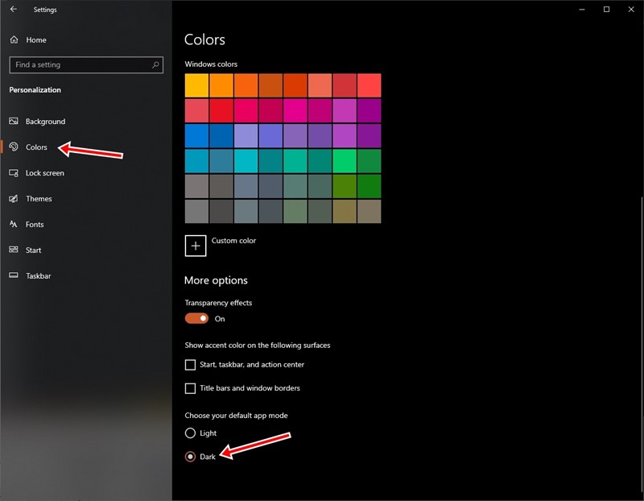Viewport: 644px width, 501px height.
Task: Check Title bars and window borders
Action: pos(190,388)
